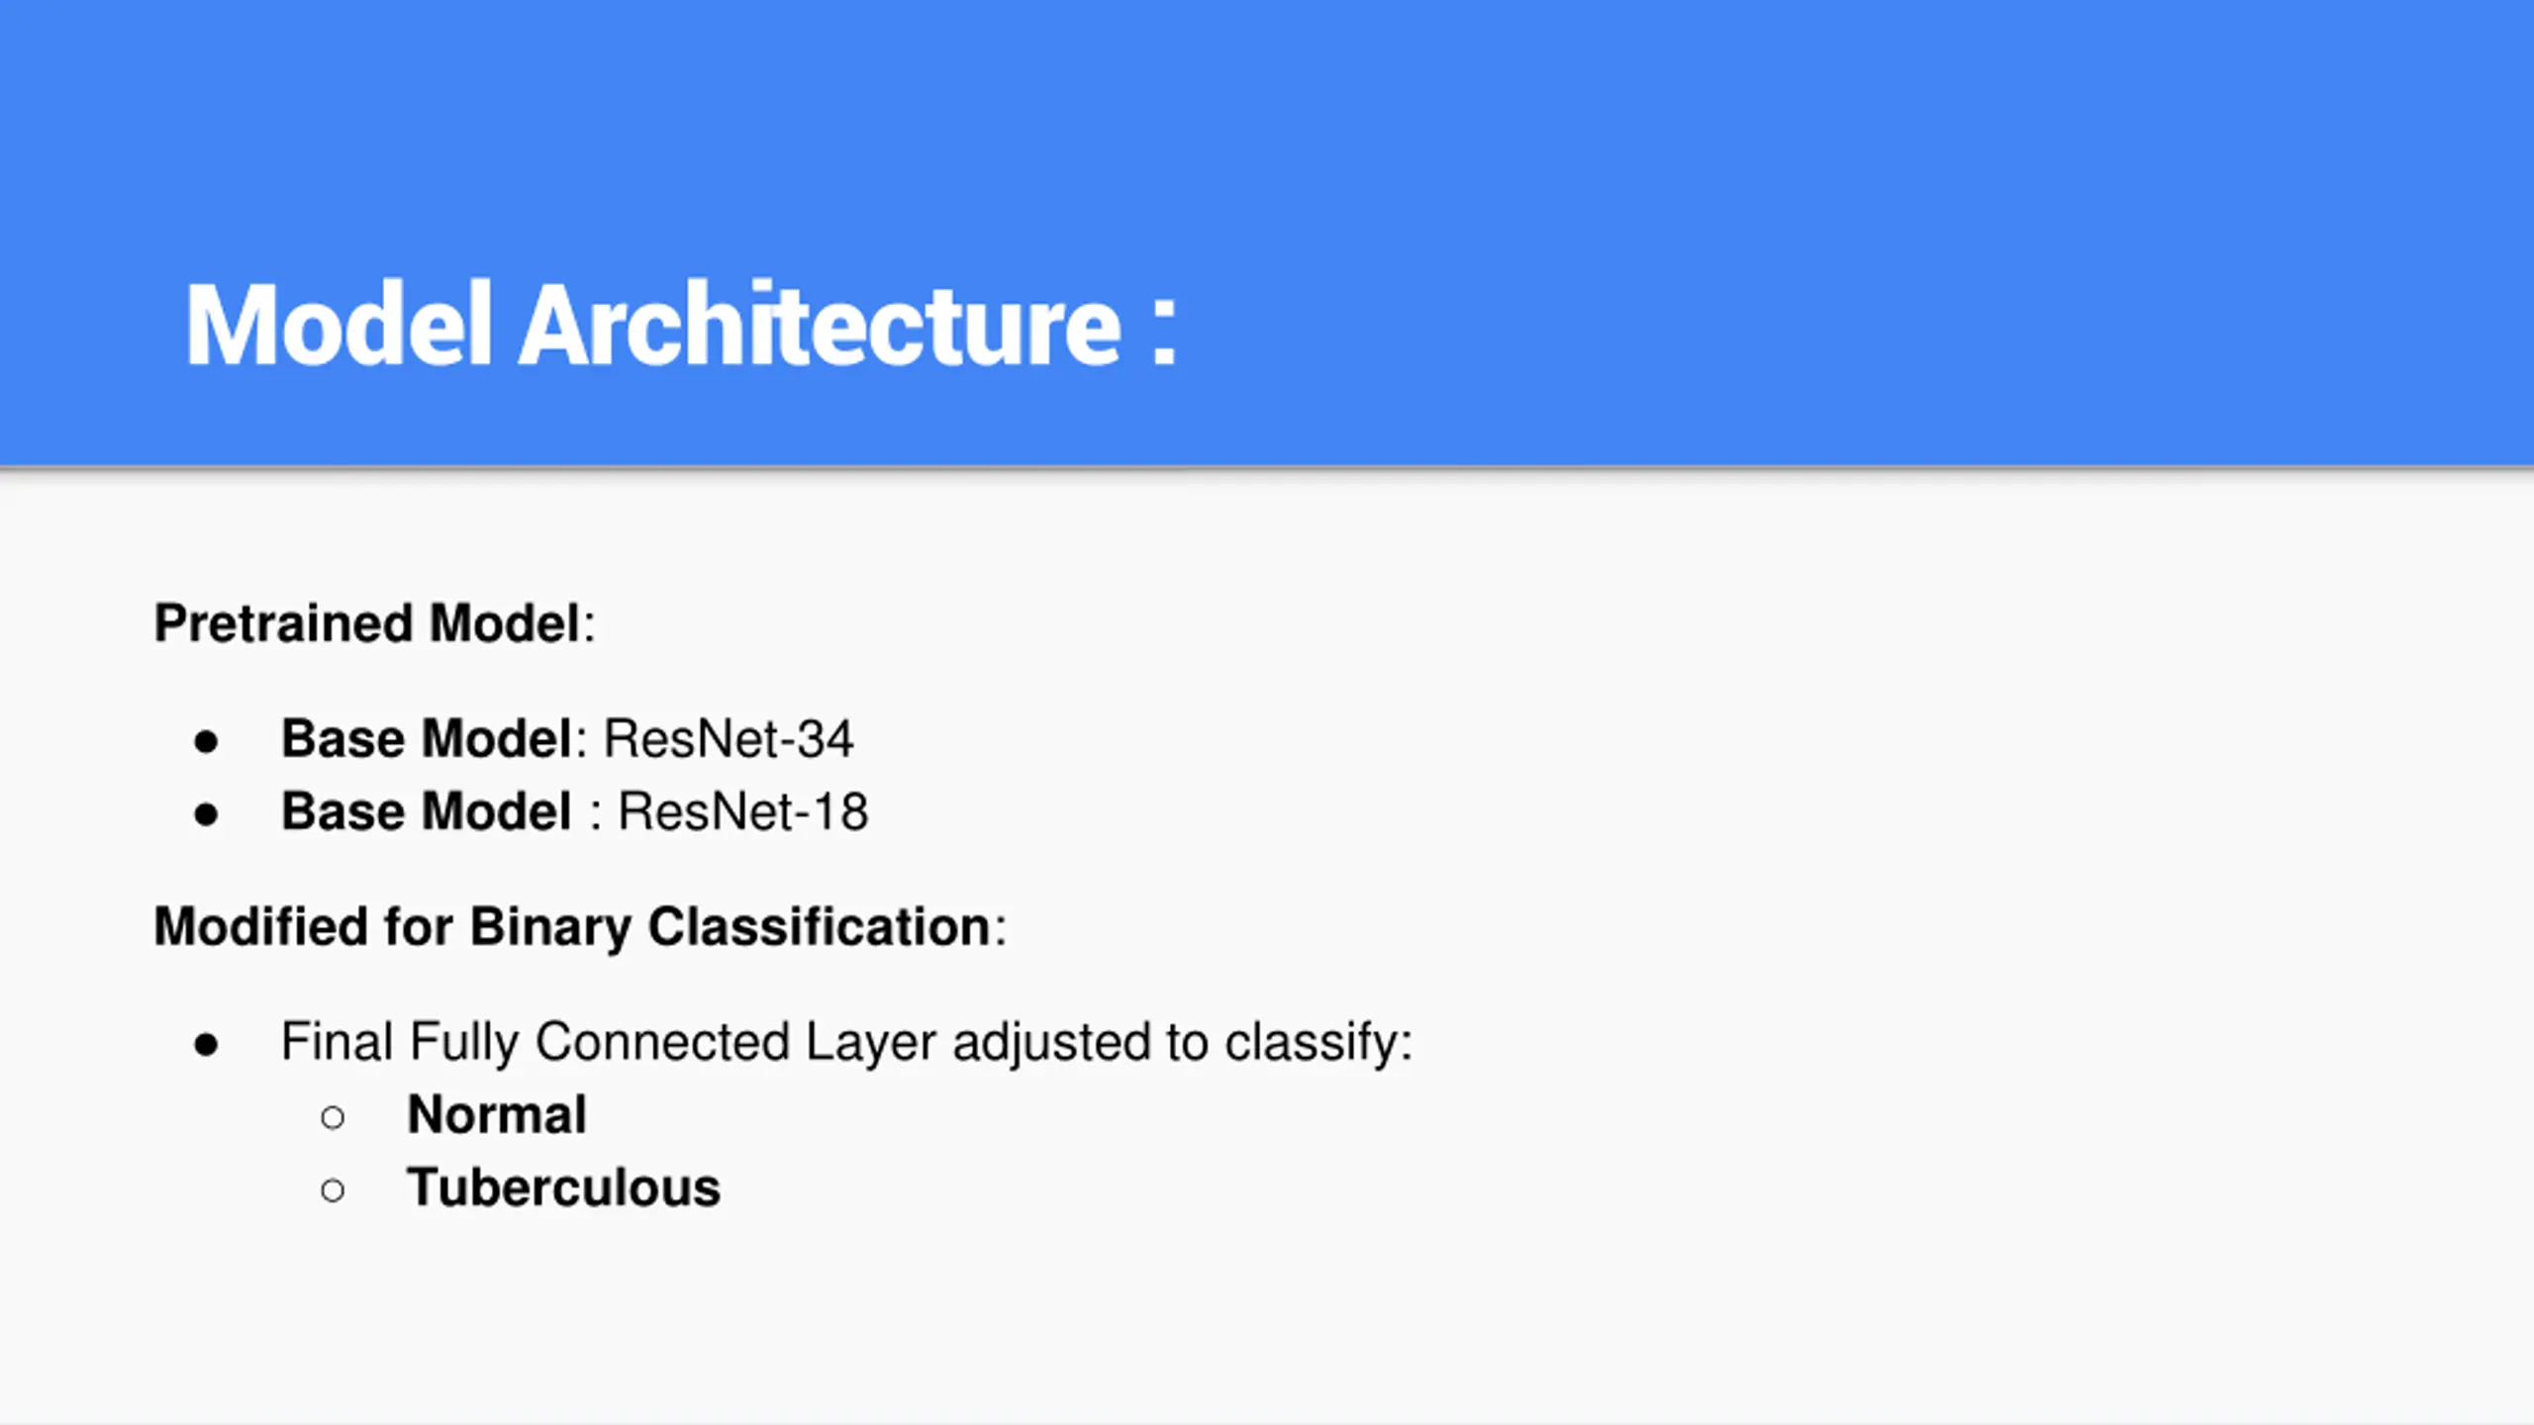Click the bold "Base Model" label before ResNet-34
The image size is (2534, 1425).
[427, 739]
